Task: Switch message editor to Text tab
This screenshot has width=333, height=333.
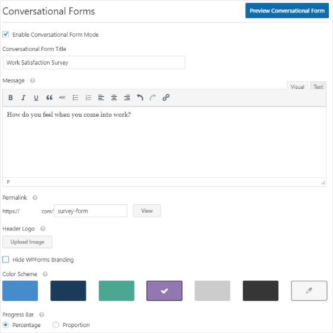Action: (x=318, y=86)
